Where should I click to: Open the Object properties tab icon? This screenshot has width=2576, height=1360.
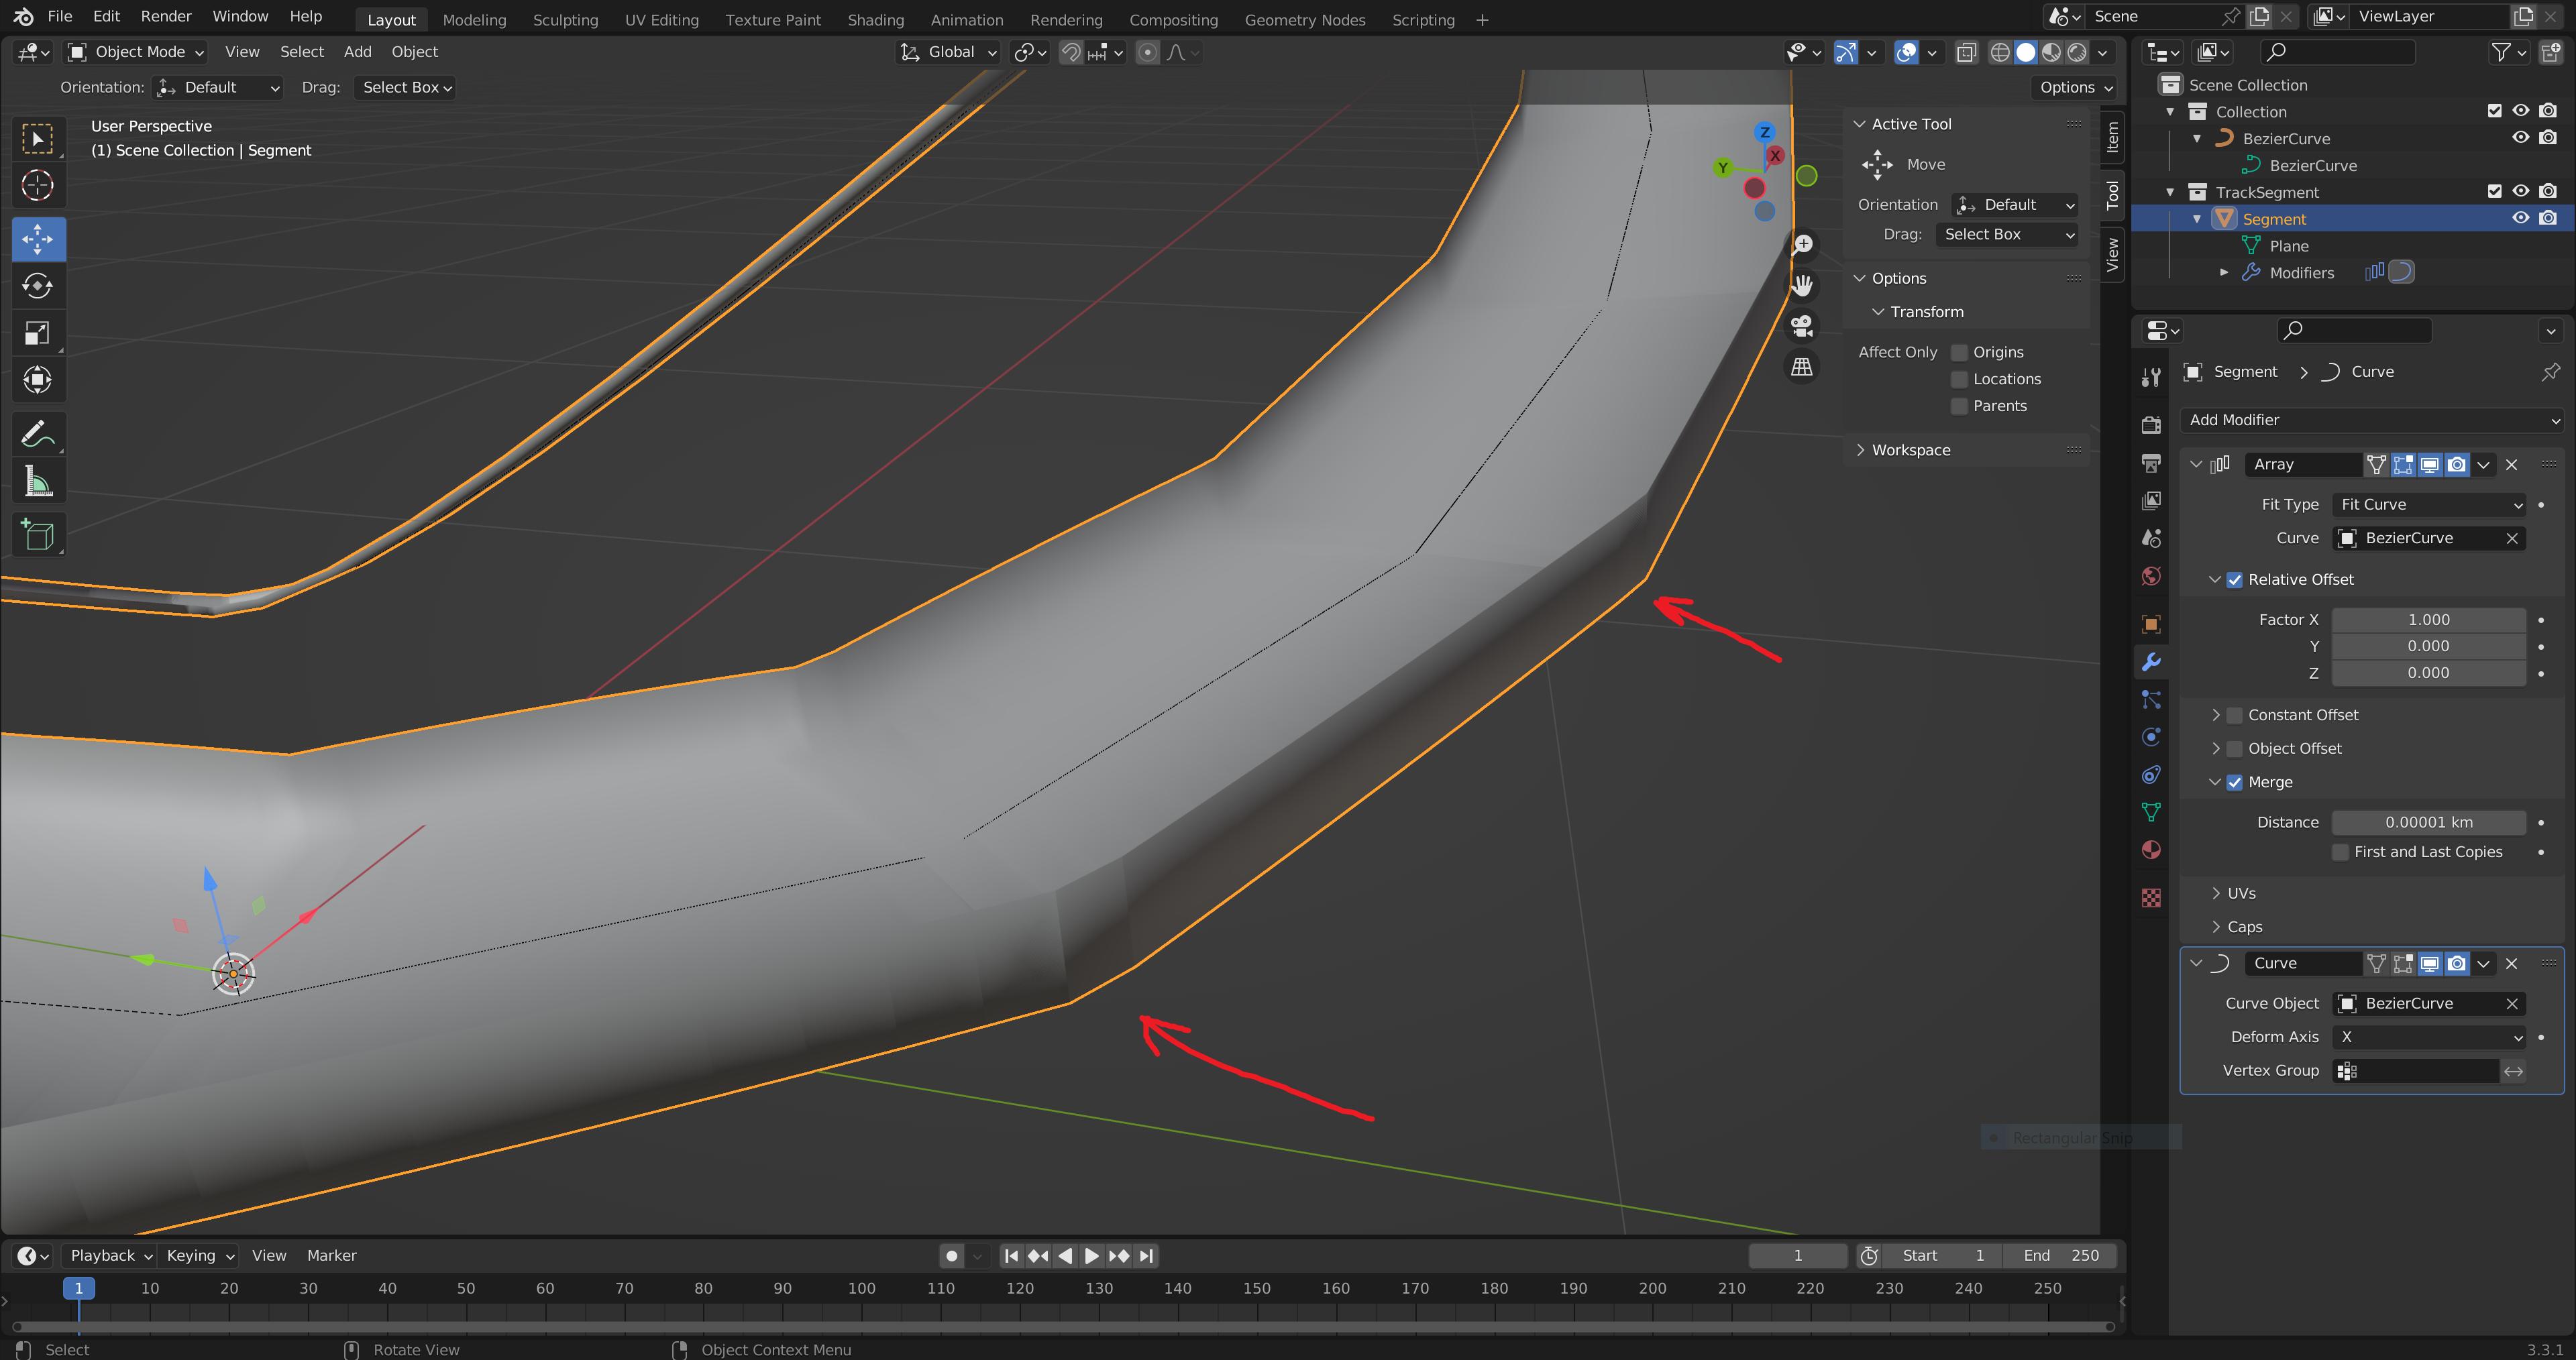(x=2151, y=624)
